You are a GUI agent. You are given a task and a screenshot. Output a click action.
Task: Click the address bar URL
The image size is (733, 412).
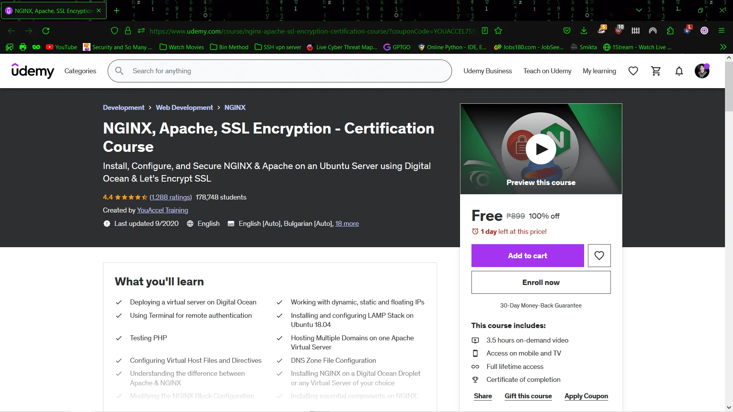pyautogui.click(x=312, y=31)
